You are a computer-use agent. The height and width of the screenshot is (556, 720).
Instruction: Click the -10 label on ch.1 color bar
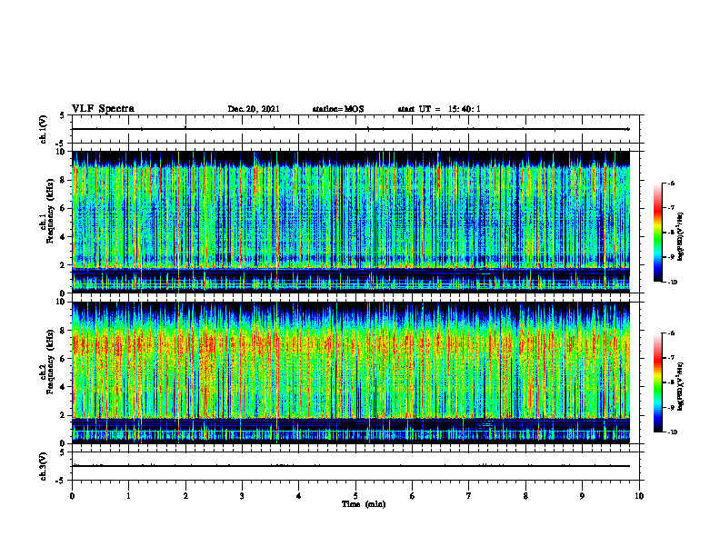pos(672,283)
